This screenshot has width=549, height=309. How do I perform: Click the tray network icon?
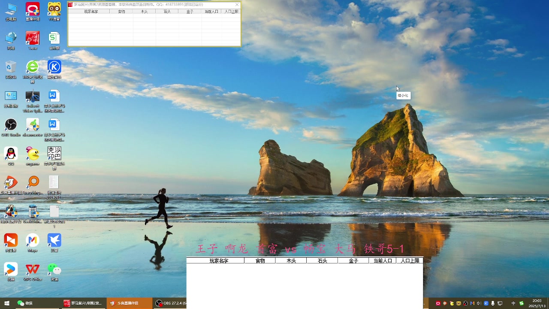(500, 303)
